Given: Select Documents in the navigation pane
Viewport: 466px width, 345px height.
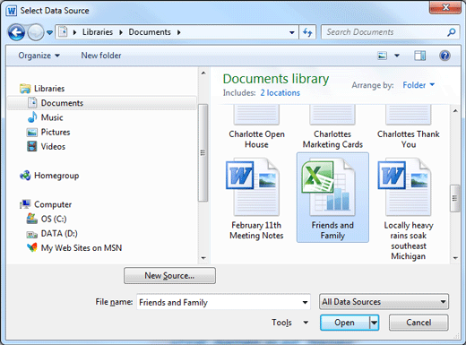Looking at the screenshot, I should [x=101, y=103].
